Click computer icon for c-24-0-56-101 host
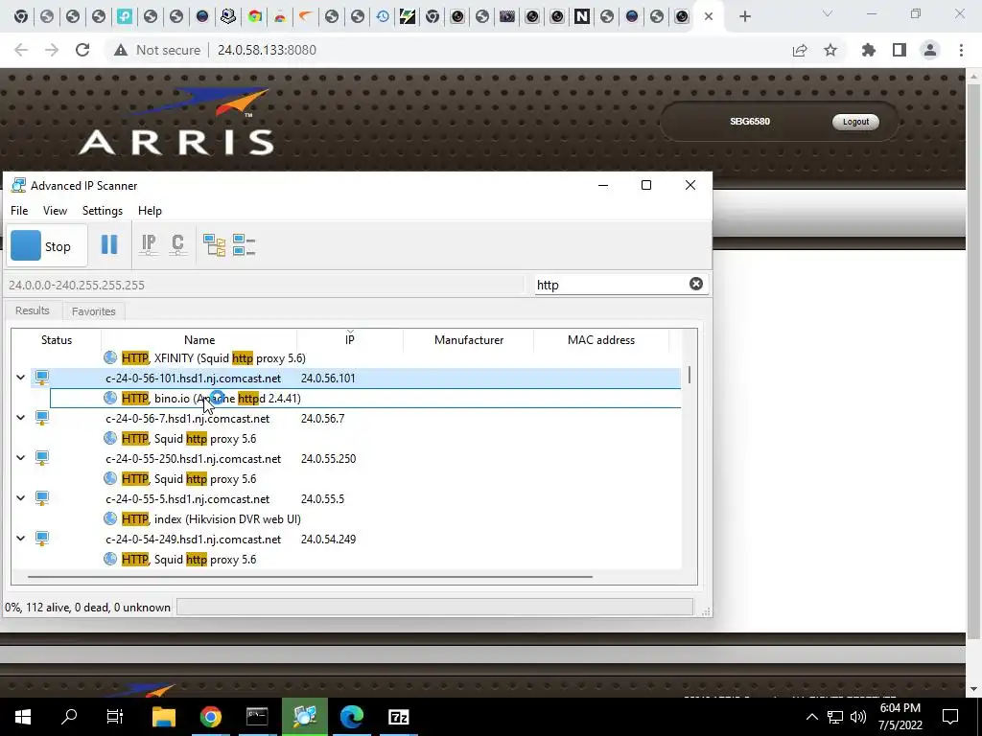The image size is (982, 736). click(x=42, y=378)
